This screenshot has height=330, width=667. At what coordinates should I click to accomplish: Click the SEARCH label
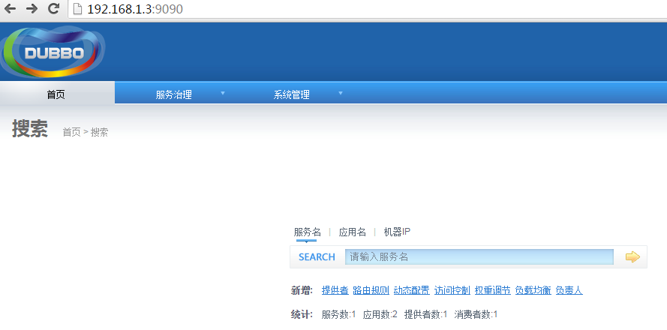pyautogui.click(x=317, y=256)
